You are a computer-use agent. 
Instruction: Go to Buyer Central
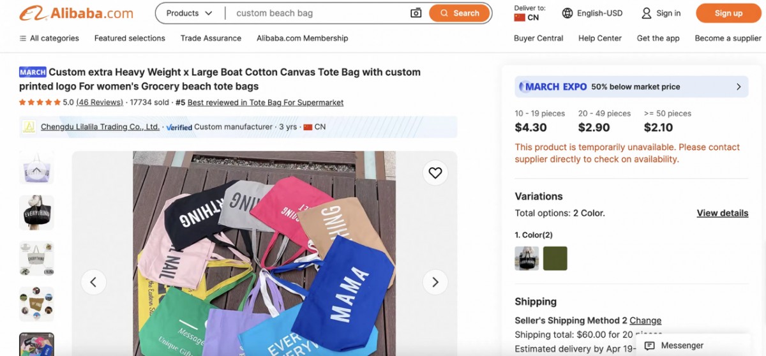pyautogui.click(x=538, y=38)
